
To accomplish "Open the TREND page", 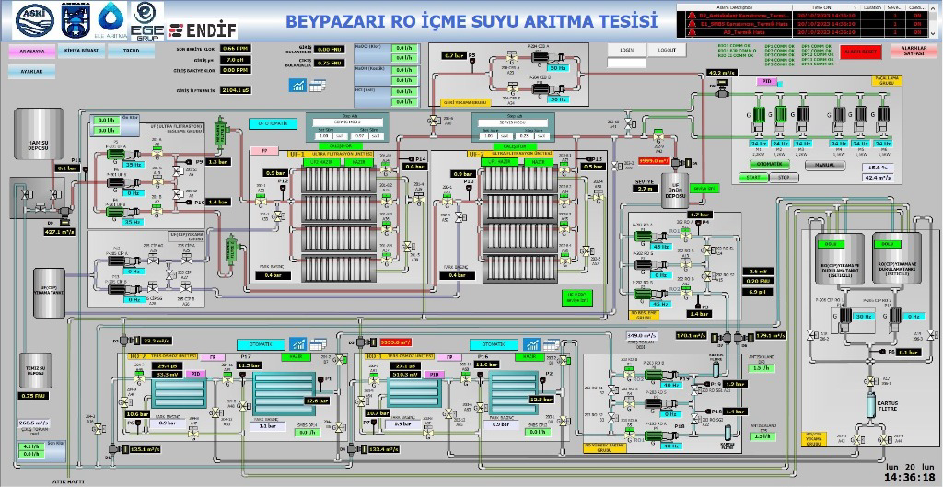I will (131, 52).
